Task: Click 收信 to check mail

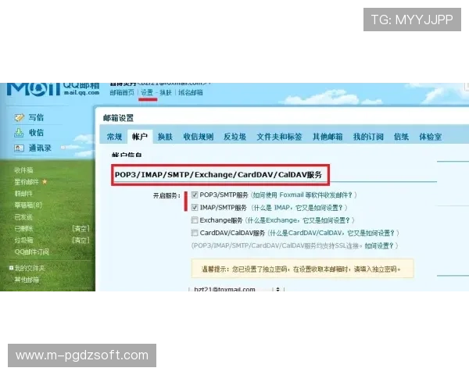Action: tap(36, 133)
